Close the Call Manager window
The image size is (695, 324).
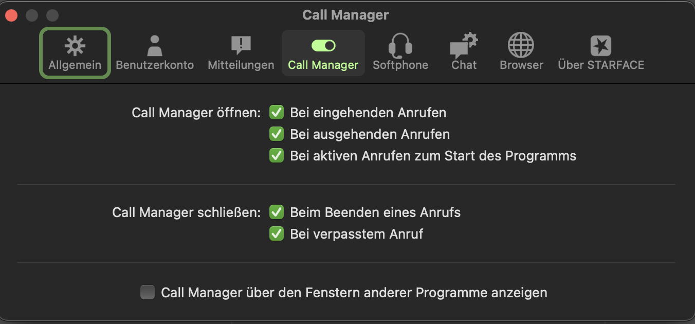[11, 15]
